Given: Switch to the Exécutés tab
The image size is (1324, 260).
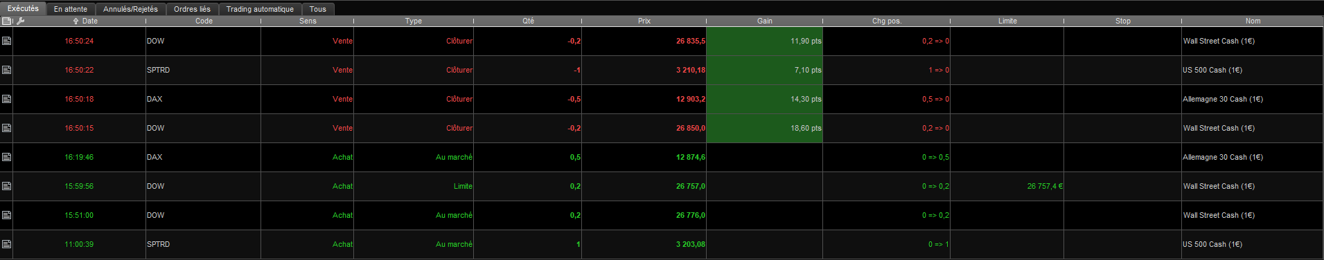Looking at the screenshot, I should 23,8.
